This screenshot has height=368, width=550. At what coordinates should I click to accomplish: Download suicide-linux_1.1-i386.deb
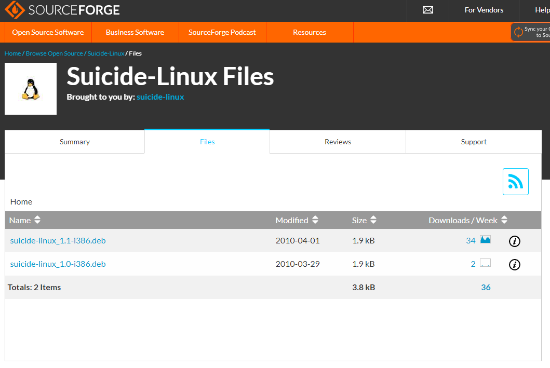point(58,241)
